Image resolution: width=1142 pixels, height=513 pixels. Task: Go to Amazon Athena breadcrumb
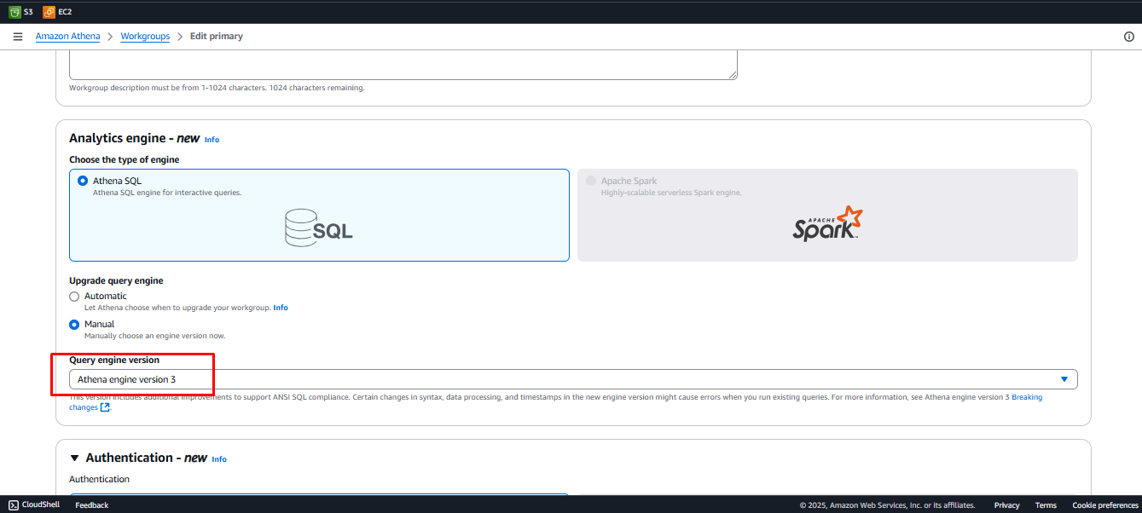click(x=67, y=37)
